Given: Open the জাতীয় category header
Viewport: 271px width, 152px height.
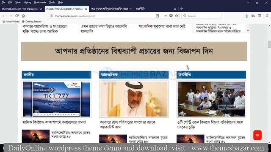Looking at the screenshot, I should click(x=56, y=75).
